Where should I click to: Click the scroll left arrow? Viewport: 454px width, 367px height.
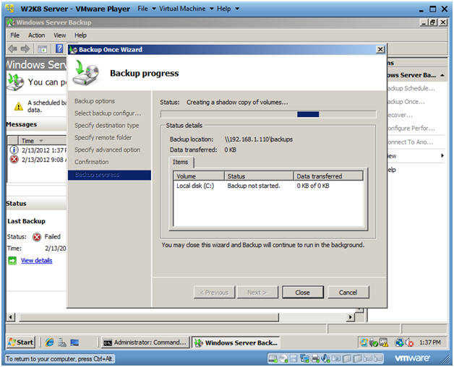pyautogui.click(x=11, y=317)
